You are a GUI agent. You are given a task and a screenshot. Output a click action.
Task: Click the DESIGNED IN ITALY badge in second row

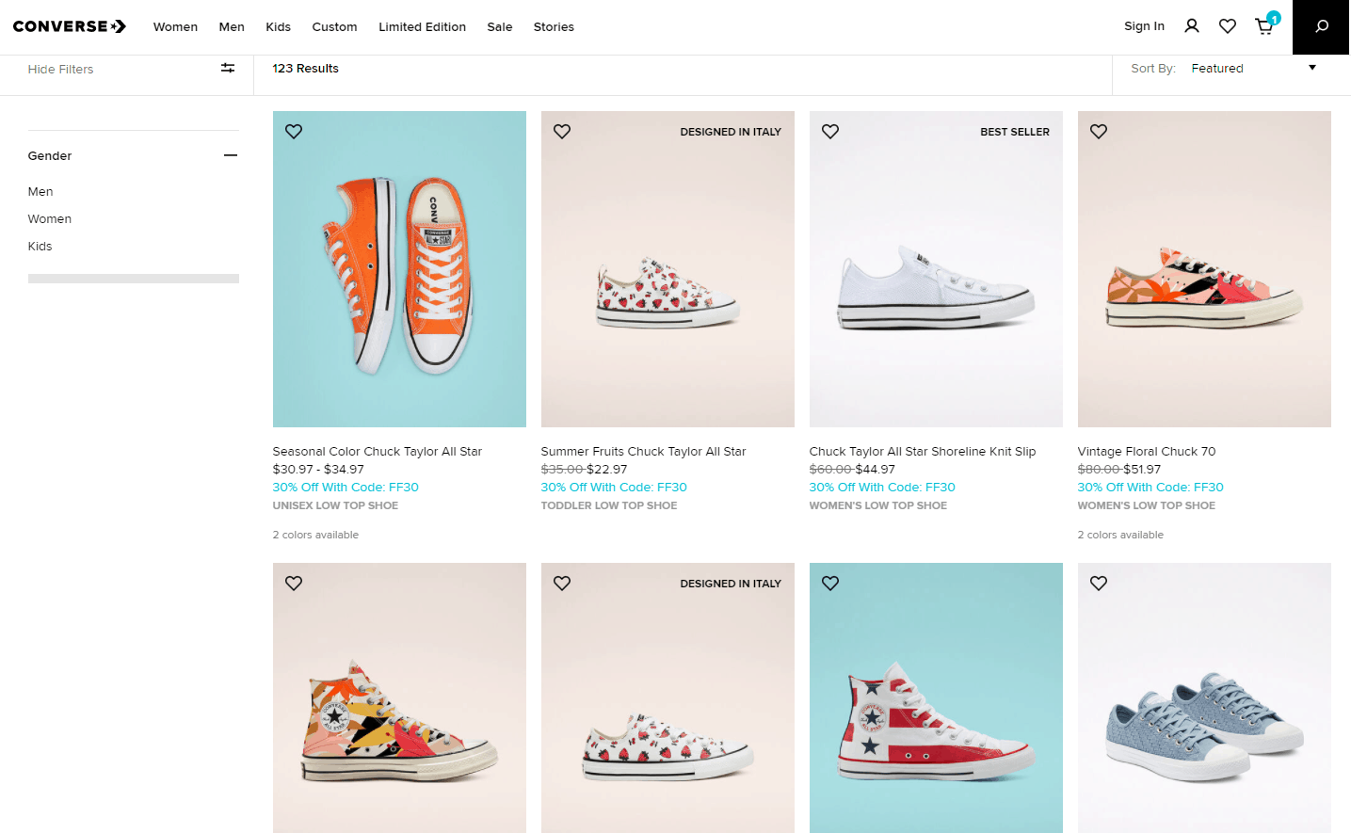731,584
